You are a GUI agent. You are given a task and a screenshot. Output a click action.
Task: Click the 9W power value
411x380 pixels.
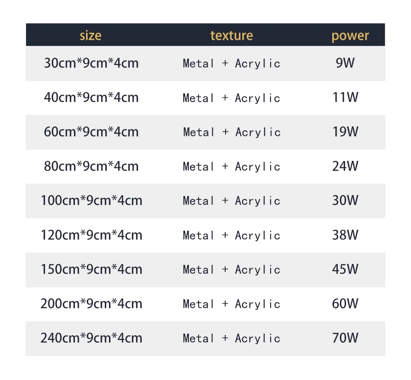(x=345, y=63)
